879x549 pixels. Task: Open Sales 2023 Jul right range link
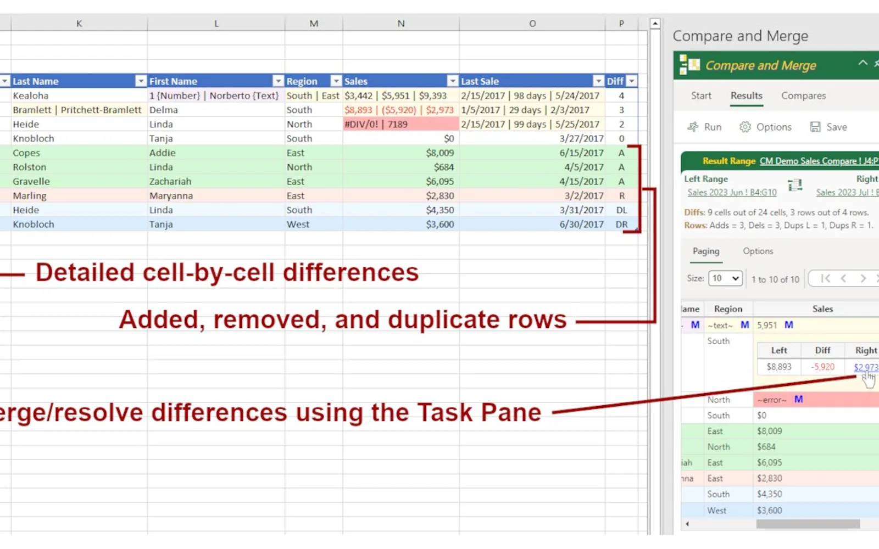(847, 192)
